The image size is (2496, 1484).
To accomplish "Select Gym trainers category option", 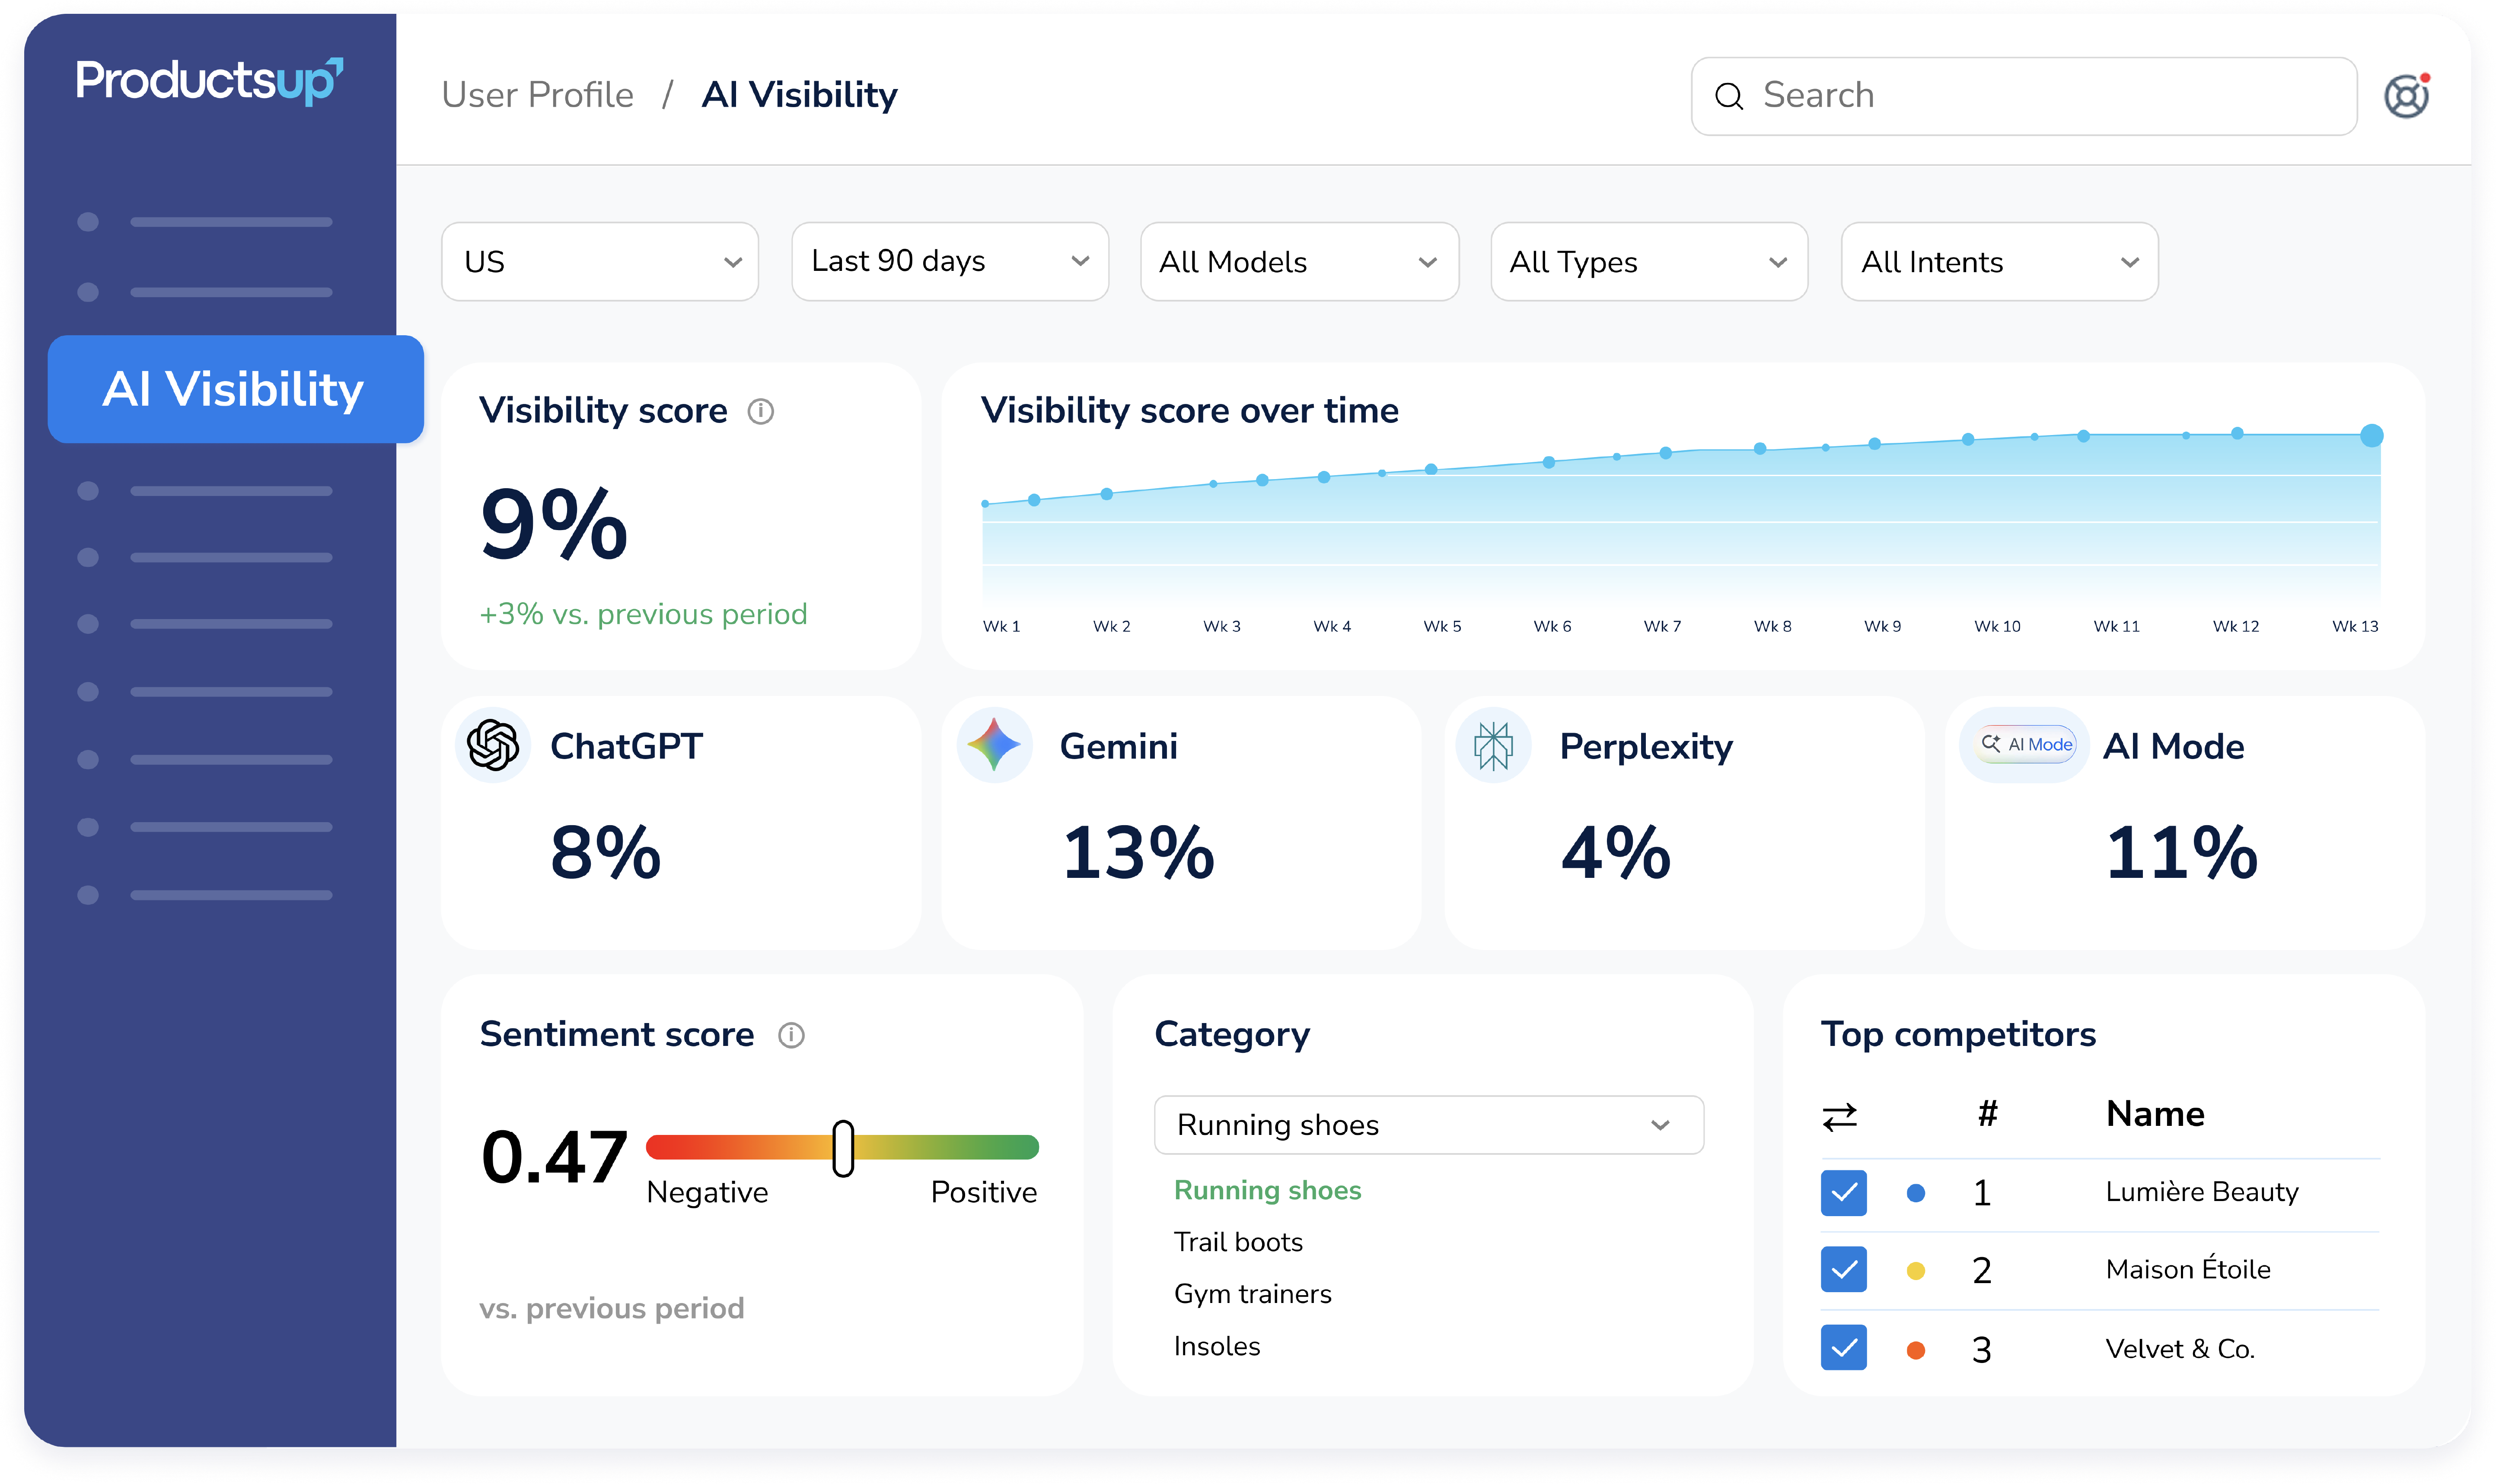I will coord(1253,1294).
